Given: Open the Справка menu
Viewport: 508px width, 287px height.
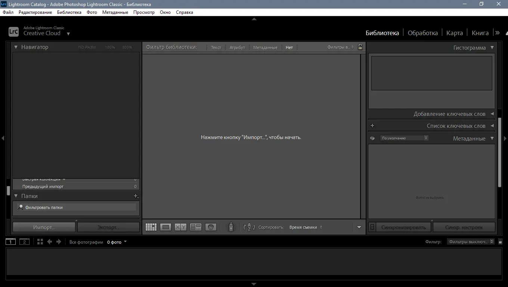Looking at the screenshot, I should click(185, 12).
